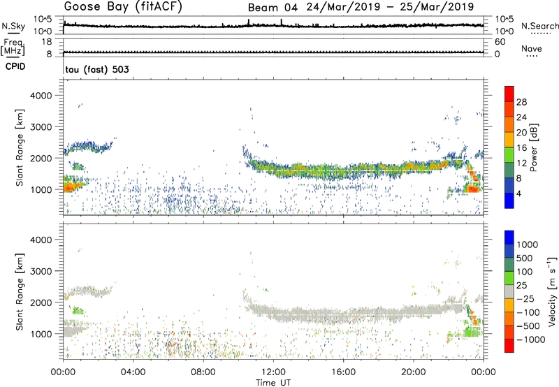The image size is (559, 387).
Task: Click the 'N.Sky' legend label
Action: click(x=13, y=26)
